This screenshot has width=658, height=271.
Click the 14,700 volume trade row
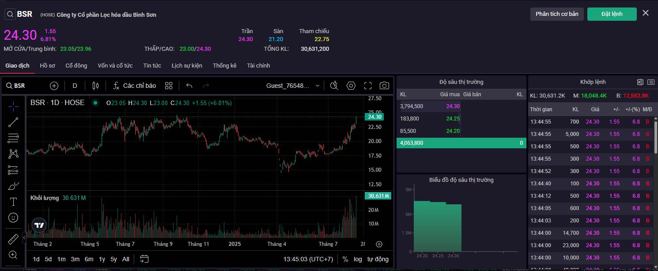click(x=592, y=233)
